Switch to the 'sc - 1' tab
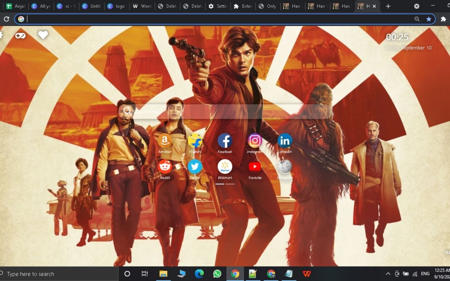Viewport: 450px width, 281px height. point(66,6)
